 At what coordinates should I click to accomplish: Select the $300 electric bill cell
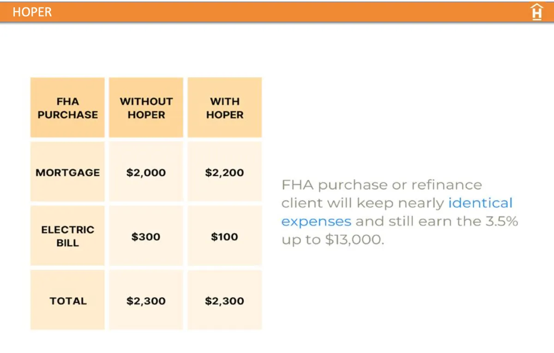point(146,237)
